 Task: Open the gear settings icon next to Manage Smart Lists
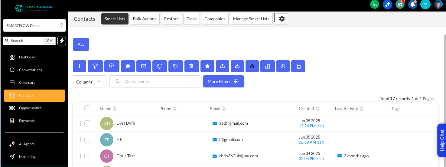click(x=282, y=19)
